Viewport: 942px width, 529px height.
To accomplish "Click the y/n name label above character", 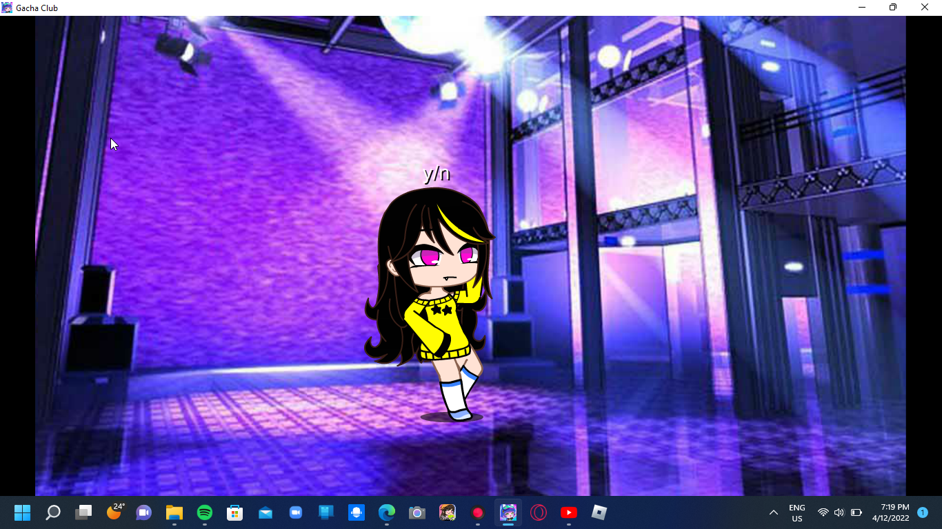I will coord(437,174).
